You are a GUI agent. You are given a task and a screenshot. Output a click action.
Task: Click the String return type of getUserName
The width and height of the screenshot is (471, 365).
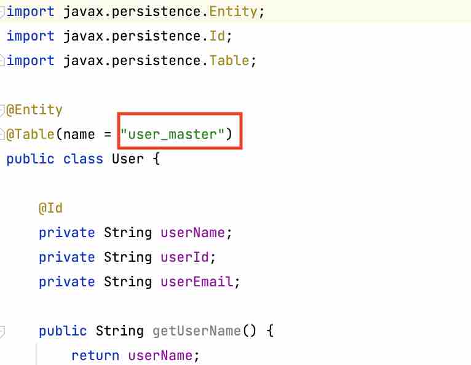coord(119,331)
